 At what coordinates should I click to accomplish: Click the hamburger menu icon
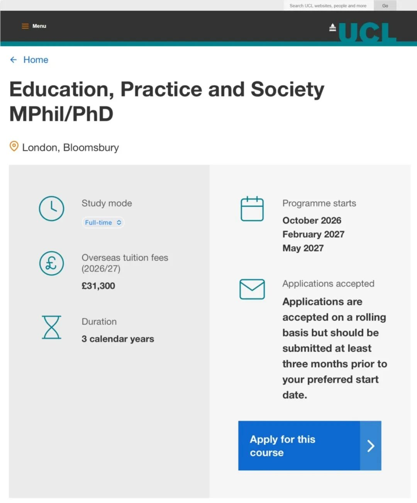pyautogui.click(x=25, y=26)
